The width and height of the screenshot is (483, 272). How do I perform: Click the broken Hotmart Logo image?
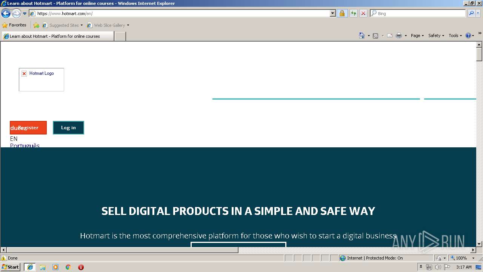(42, 80)
